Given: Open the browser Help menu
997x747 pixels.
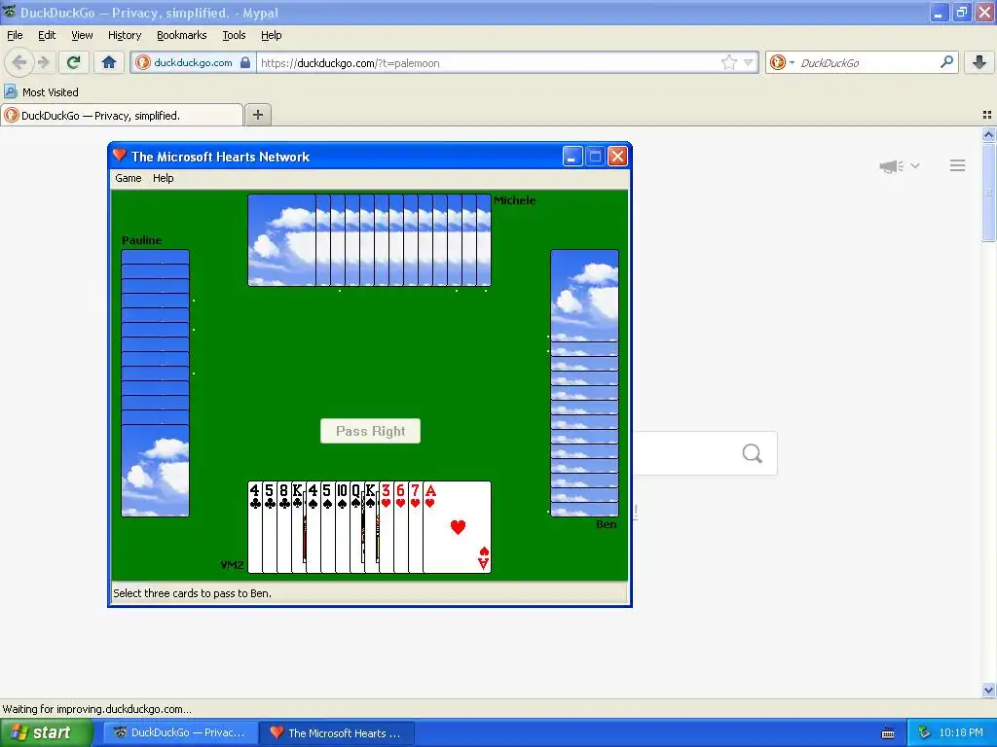Looking at the screenshot, I should [271, 36].
